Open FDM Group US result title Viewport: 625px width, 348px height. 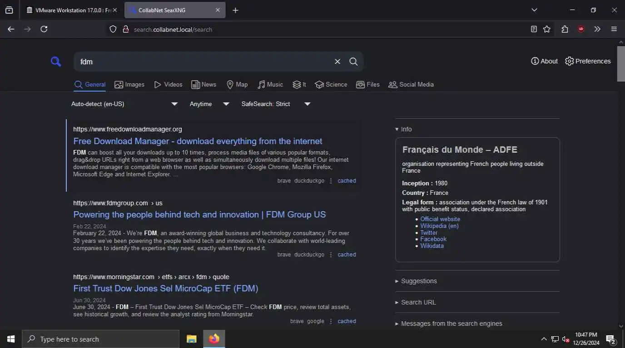point(199,214)
